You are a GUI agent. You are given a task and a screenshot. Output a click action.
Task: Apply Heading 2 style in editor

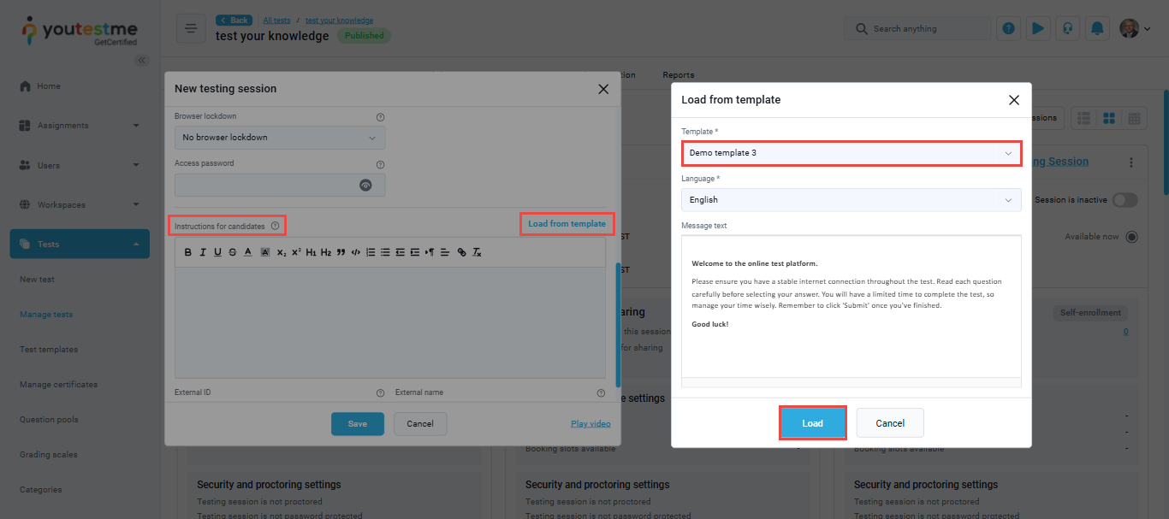[x=326, y=252]
